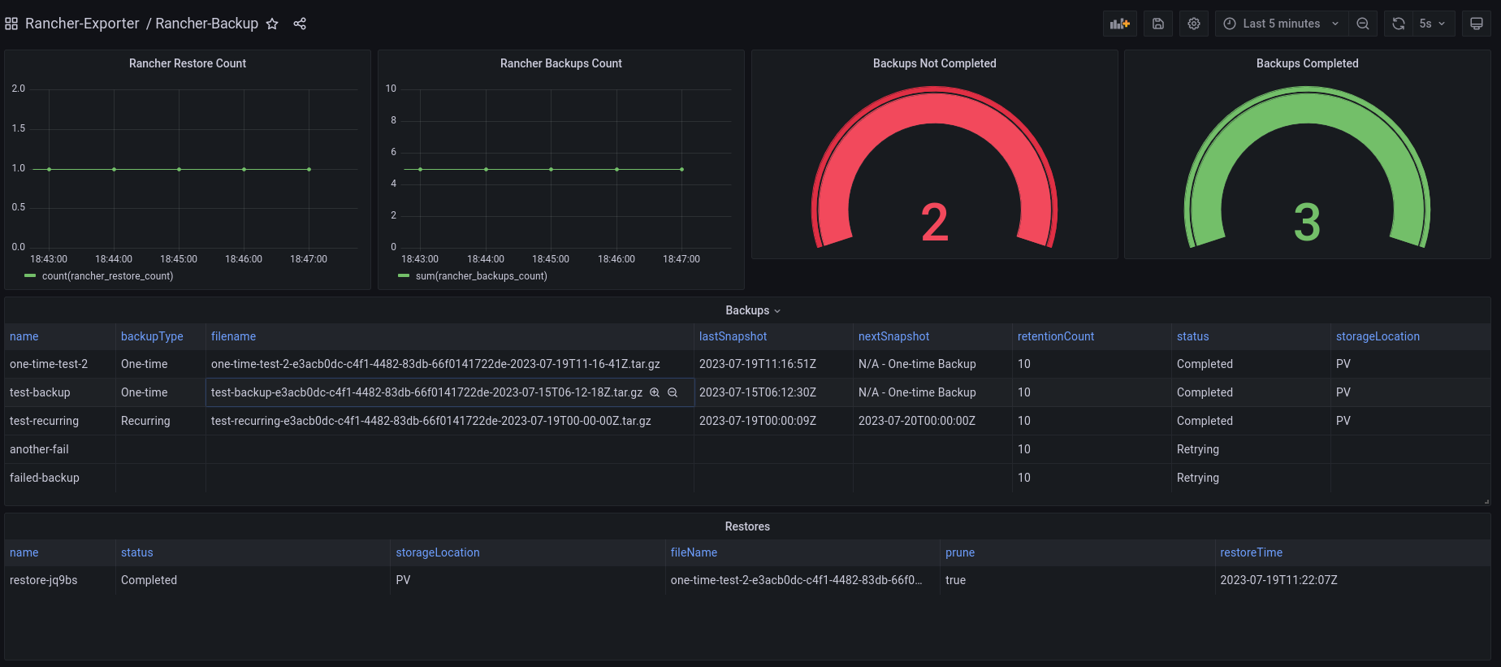Sort Restores table by restoreTime

[x=1251, y=552]
